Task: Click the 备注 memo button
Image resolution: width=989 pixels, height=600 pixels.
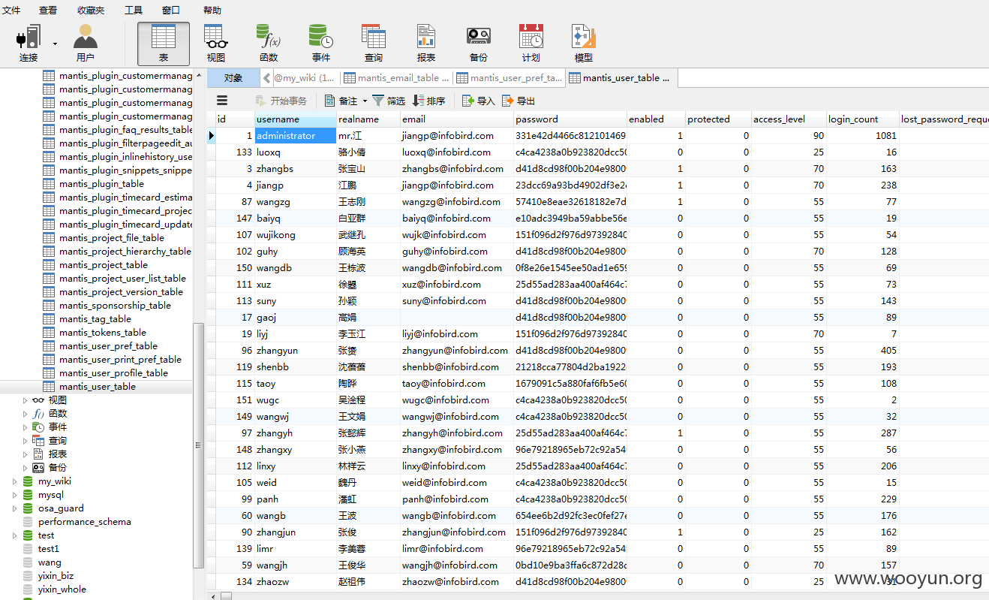Action: 341,101
